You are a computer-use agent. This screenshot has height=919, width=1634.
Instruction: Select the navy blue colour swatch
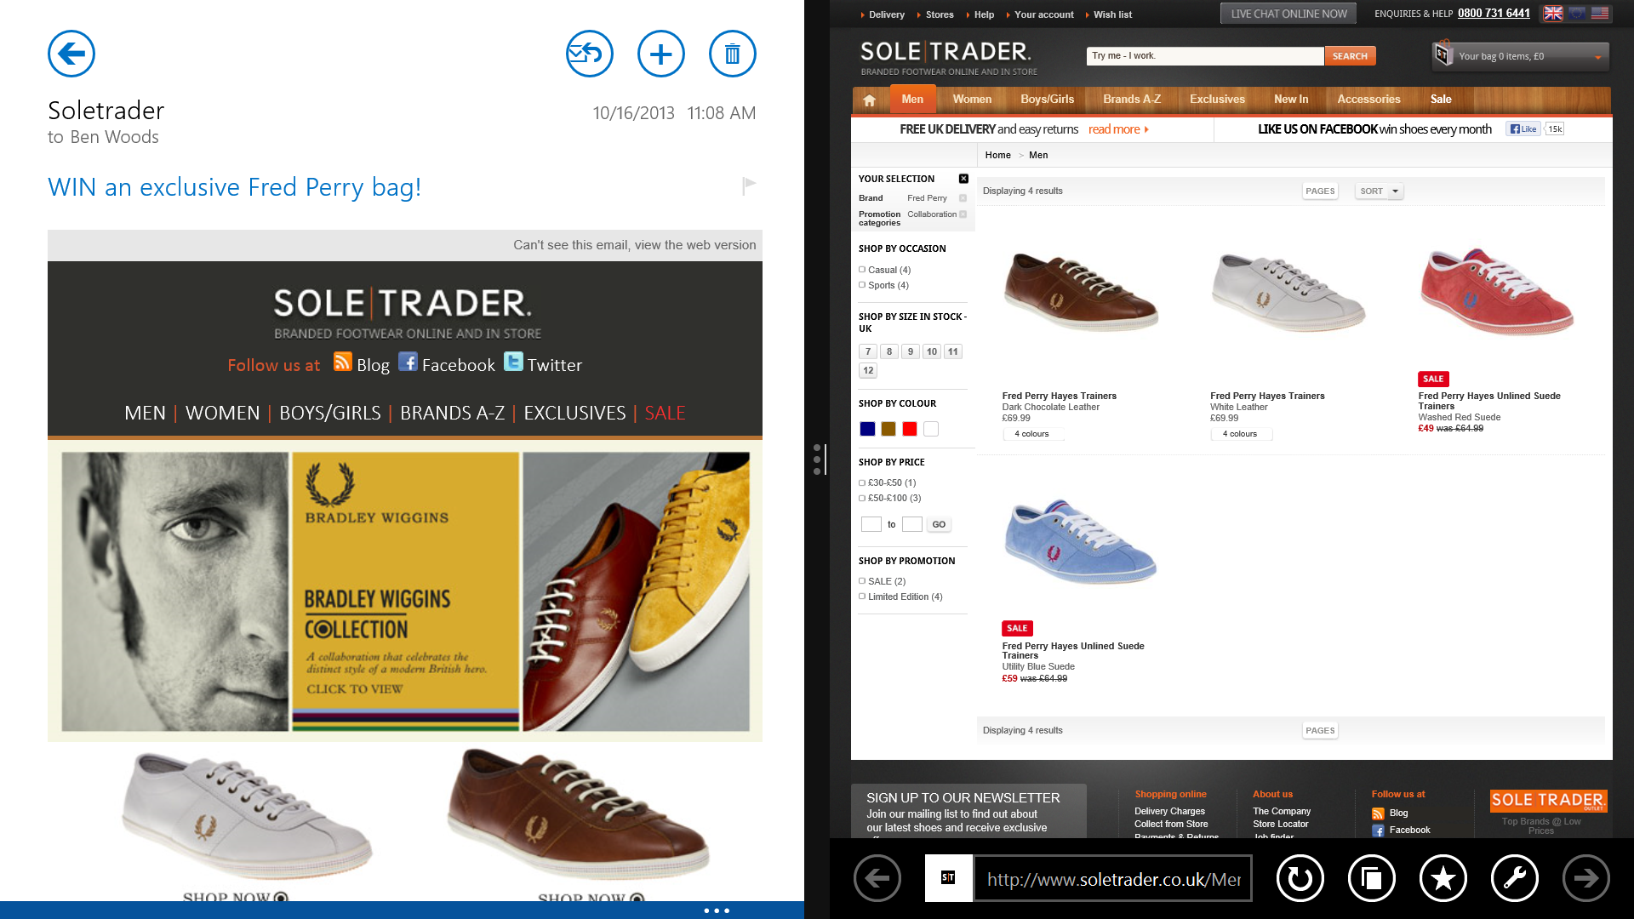point(867,429)
